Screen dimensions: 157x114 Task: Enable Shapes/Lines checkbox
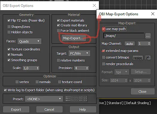click(x=9, y=27)
